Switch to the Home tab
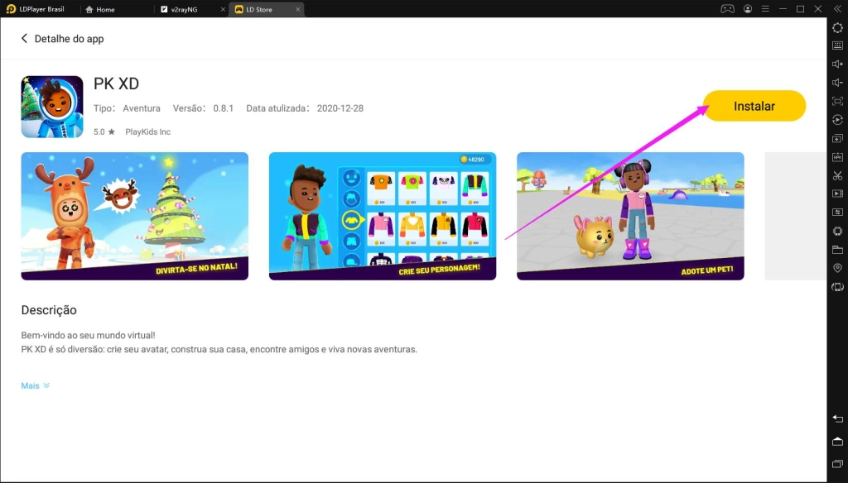 (x=105, y=9)
